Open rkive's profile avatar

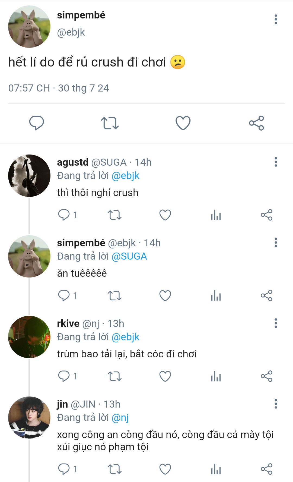[29, 337]
